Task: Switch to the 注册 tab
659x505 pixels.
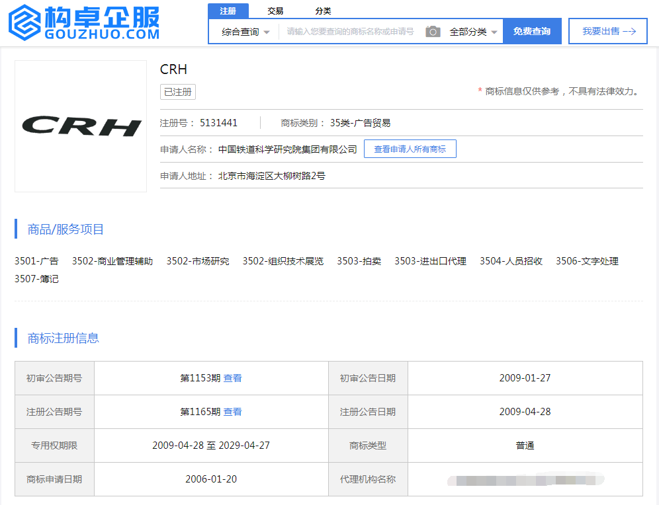Action: 228,11
